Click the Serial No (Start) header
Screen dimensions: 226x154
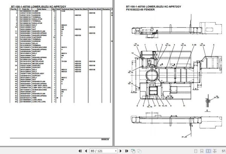81,9
